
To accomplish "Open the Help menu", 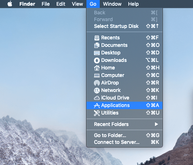I will pos(133,4).
